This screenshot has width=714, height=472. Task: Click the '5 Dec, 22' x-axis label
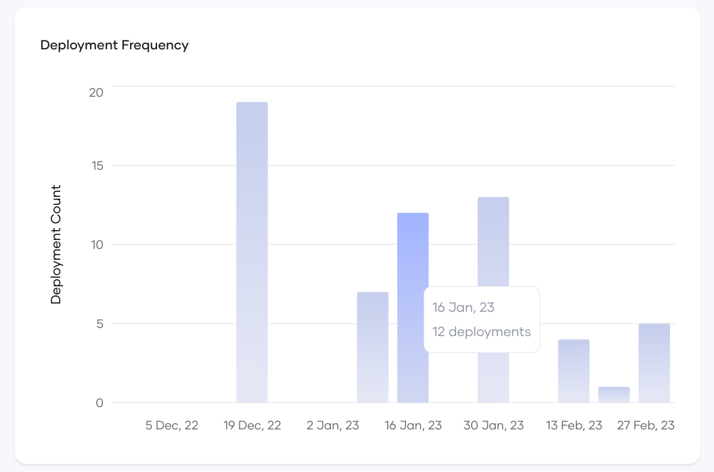pos(172,425)
